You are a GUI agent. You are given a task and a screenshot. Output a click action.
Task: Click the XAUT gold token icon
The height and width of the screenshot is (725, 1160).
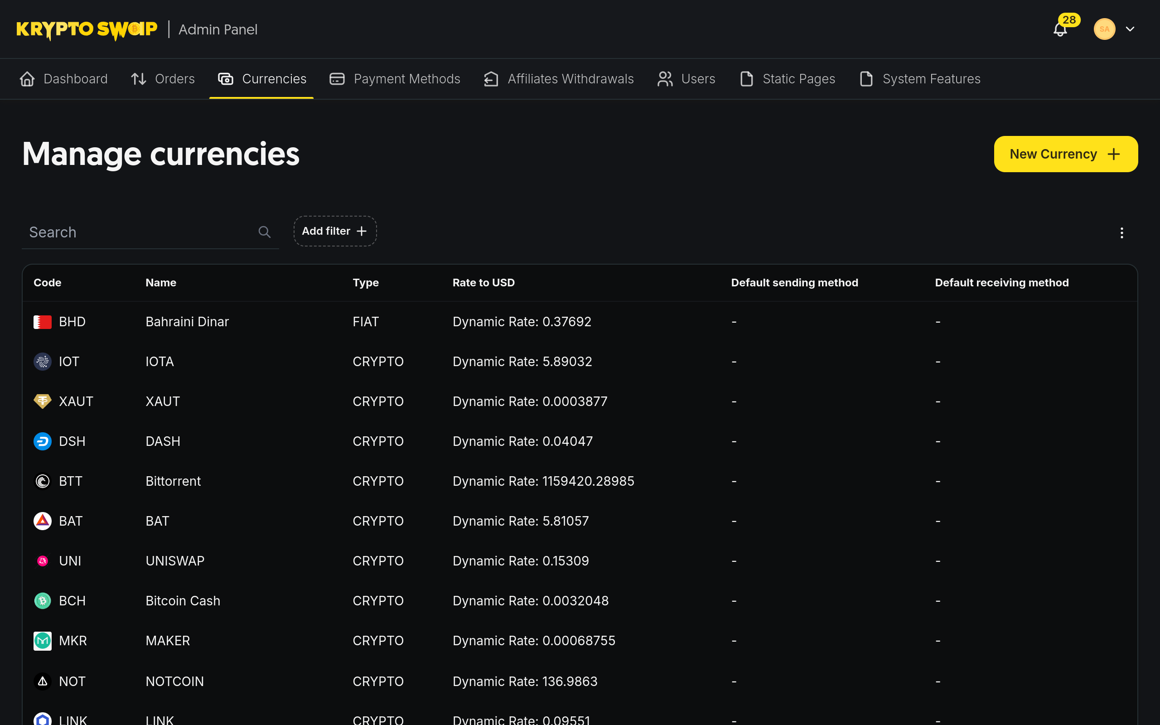[43, 401]
